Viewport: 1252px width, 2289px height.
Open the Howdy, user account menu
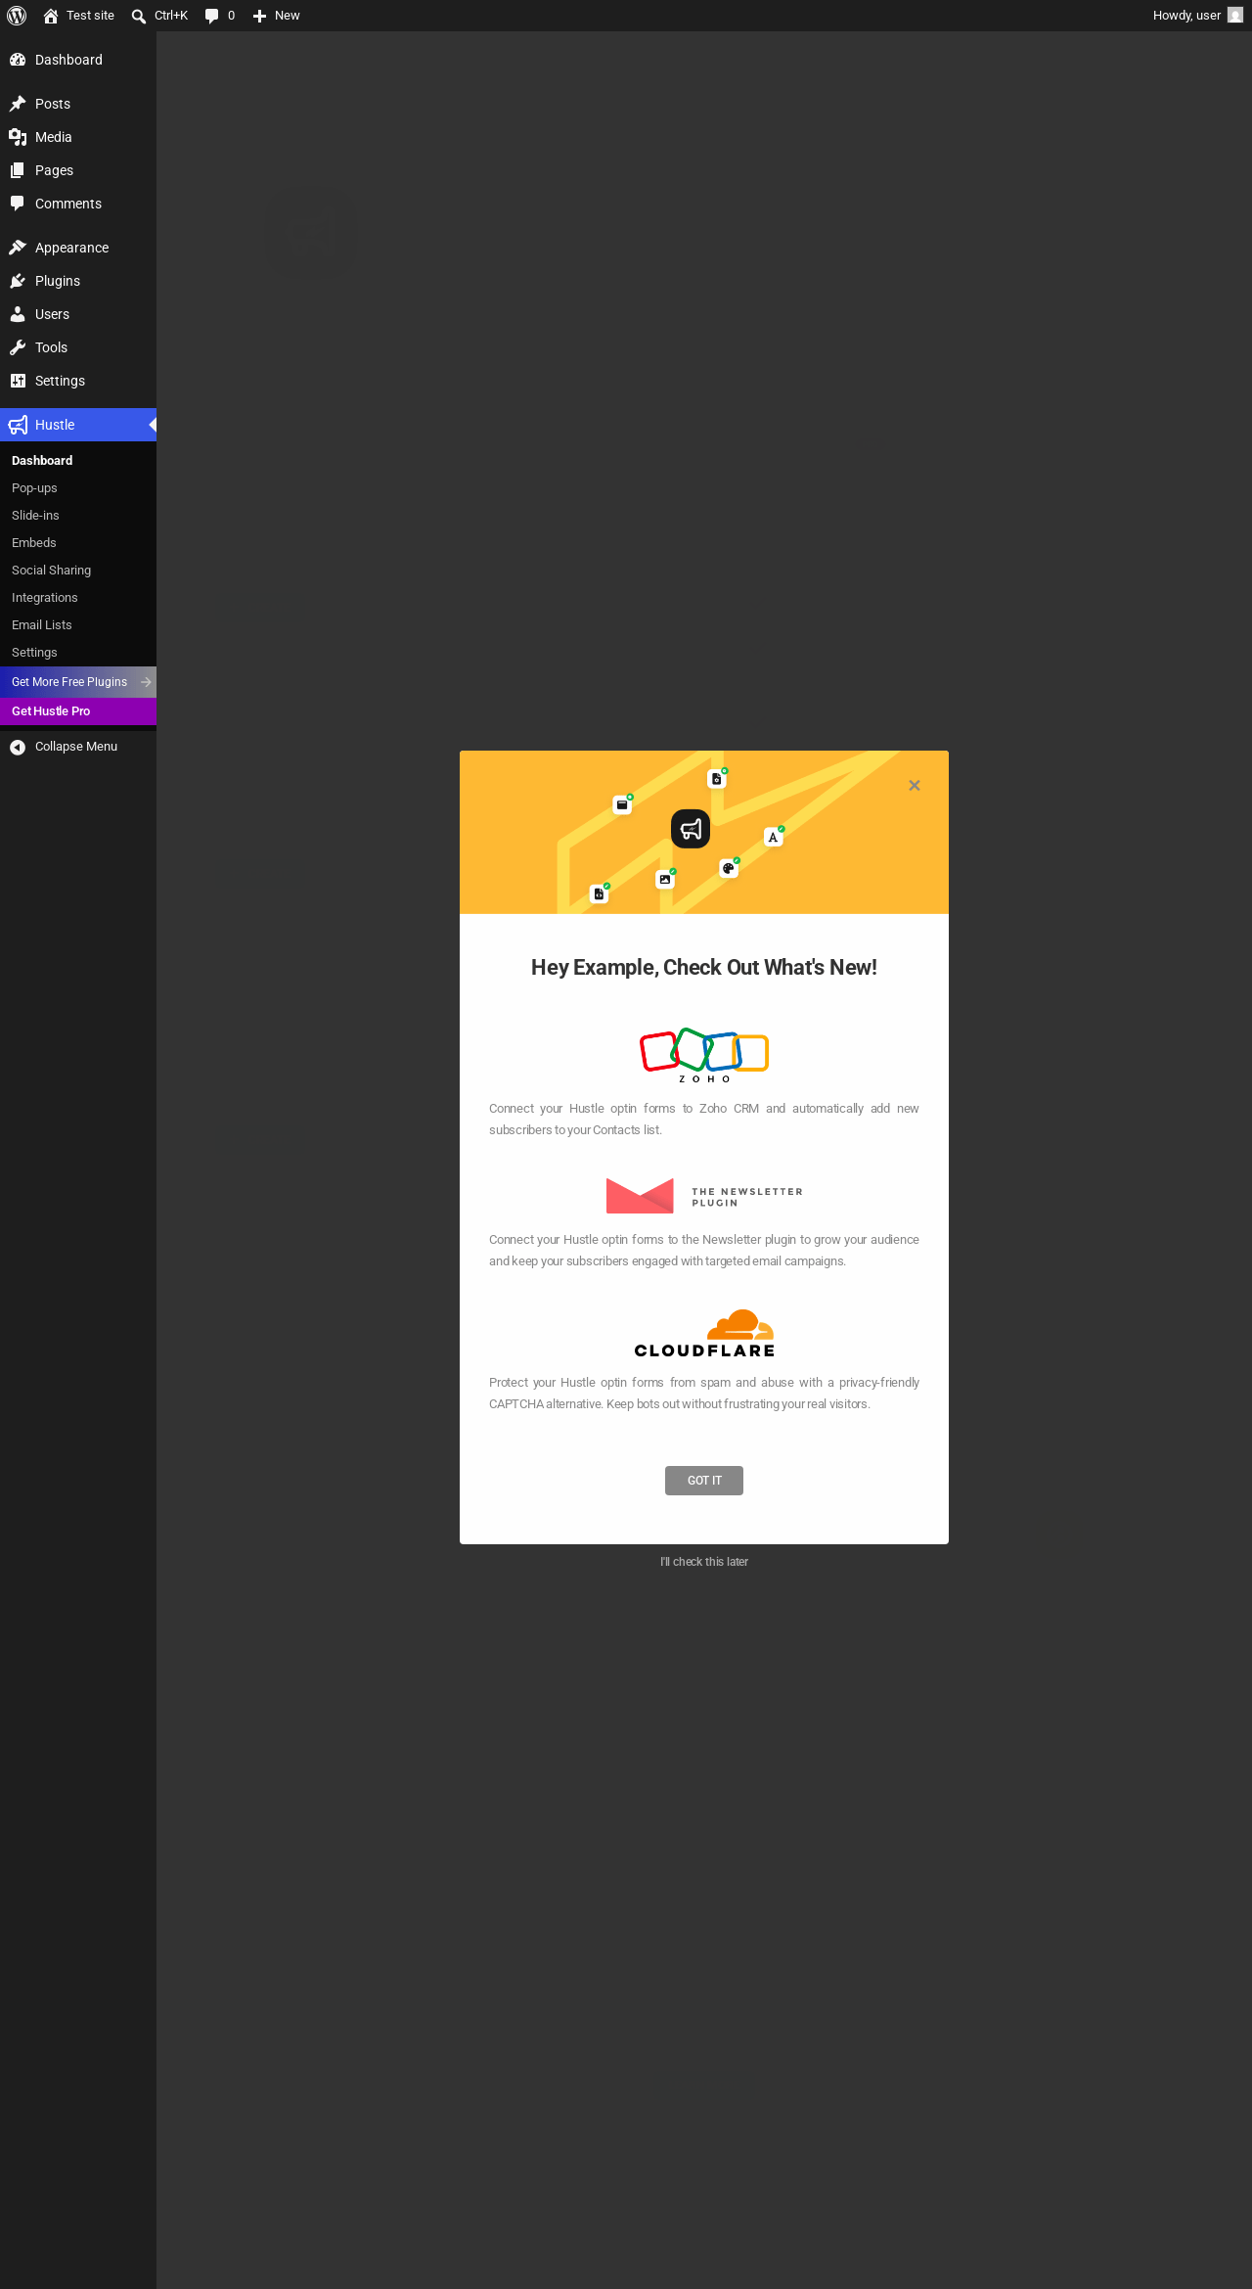coord(1198,16)
